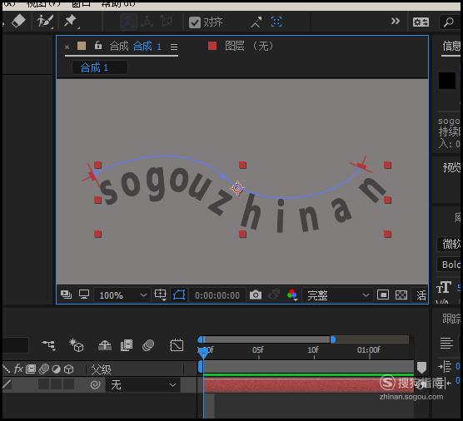Open the parent 无 dropdown
463x421 pixels.
[143, 385]
